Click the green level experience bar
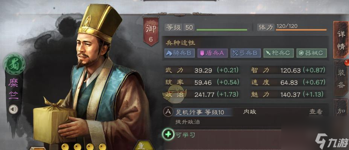Viewport: 349px width, 150px height. coord(222,30)
